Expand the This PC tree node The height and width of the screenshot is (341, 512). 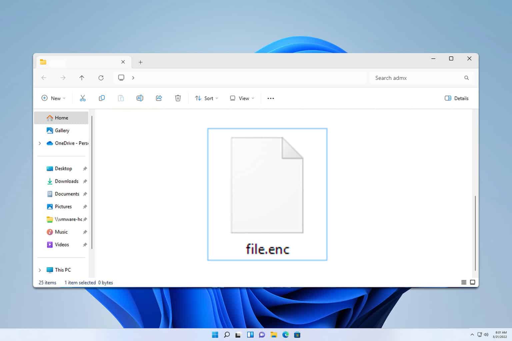tap(40, 270)
